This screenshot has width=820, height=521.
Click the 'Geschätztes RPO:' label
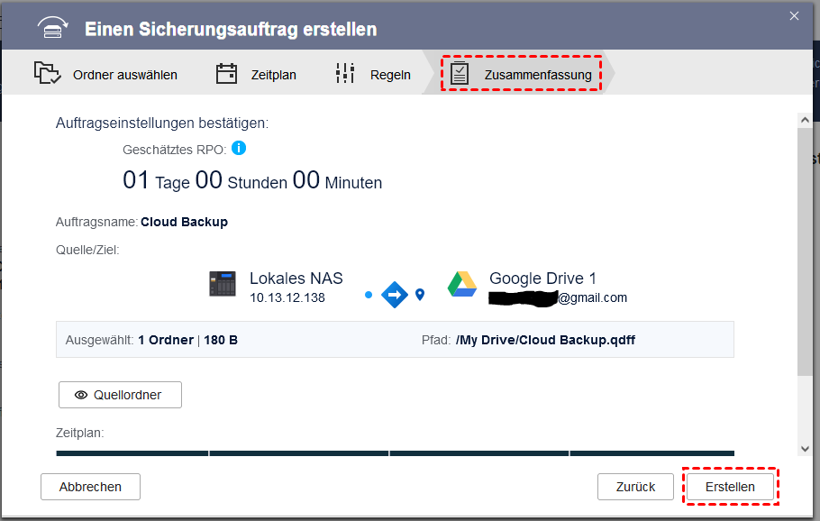[x=174, y=150]
